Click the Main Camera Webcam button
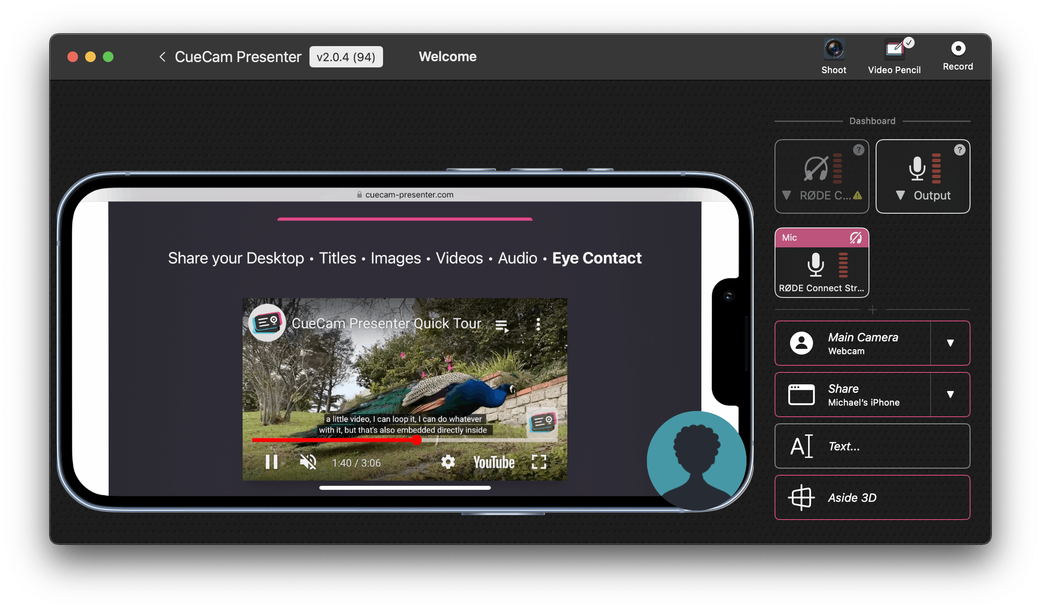Image resolution: width=1041 pixels, height=610 pixels. pyautogui.click(x=852, y=343)
